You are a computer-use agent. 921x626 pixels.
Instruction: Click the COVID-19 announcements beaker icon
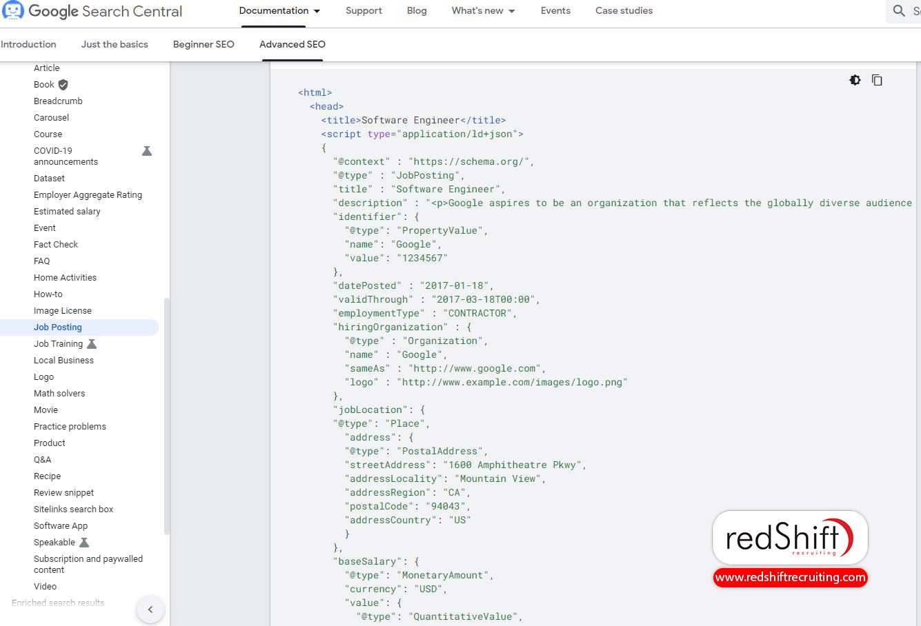(147, 151)
